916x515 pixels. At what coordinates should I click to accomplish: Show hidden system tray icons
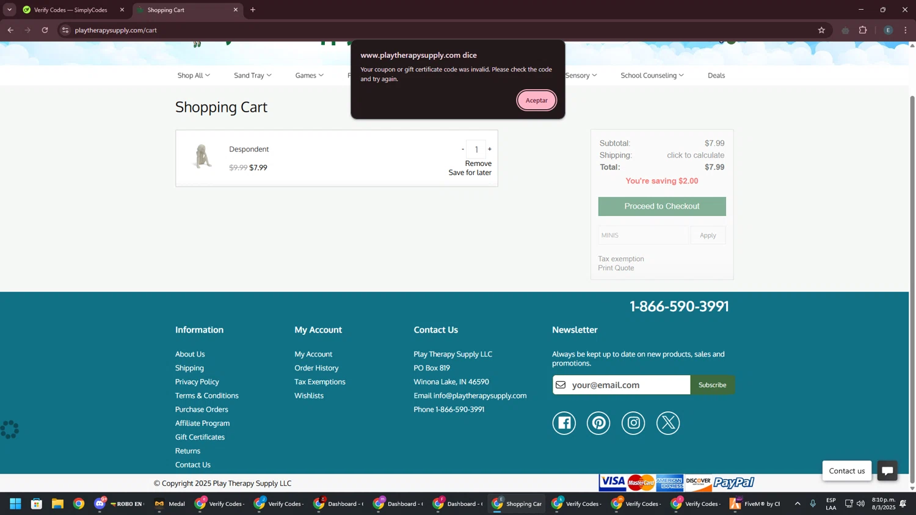coord(797,503)
